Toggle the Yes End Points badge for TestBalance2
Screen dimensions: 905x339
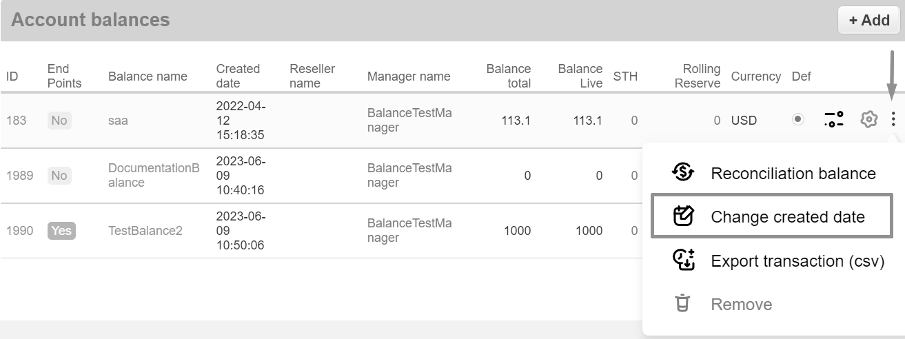[61, 231]
